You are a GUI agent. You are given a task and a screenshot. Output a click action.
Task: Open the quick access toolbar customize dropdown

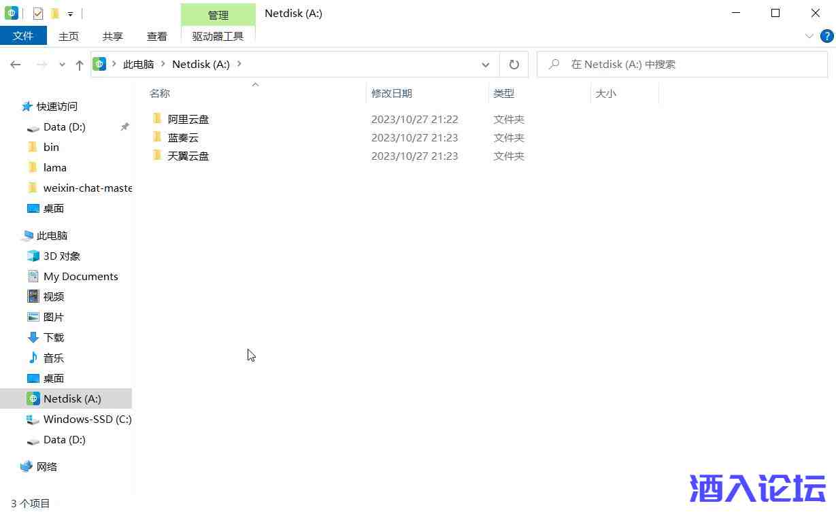pos(70,14)
